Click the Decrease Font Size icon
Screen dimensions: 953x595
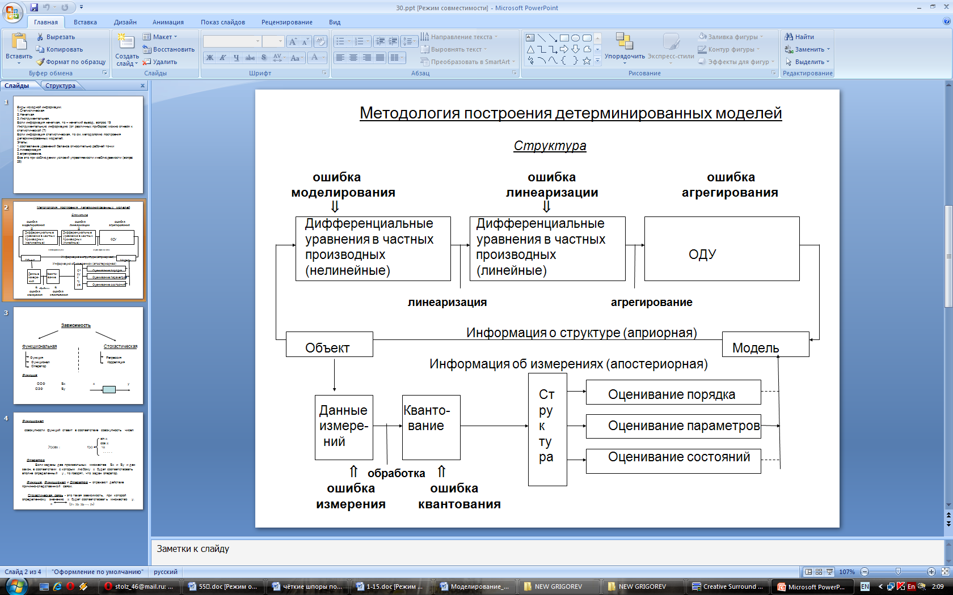point(305,41)
